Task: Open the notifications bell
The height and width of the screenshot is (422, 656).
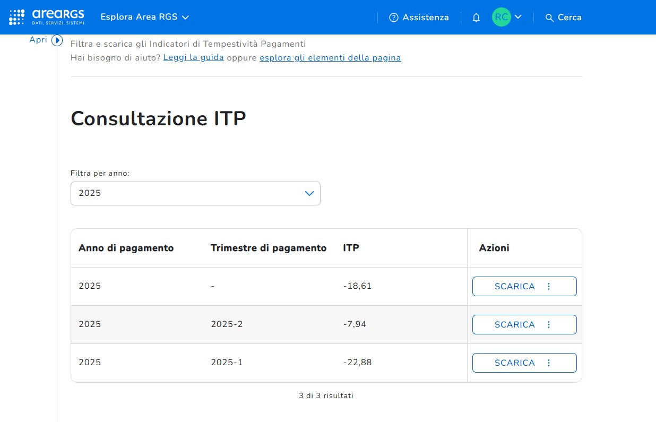Action: click(x=476, y=18)
